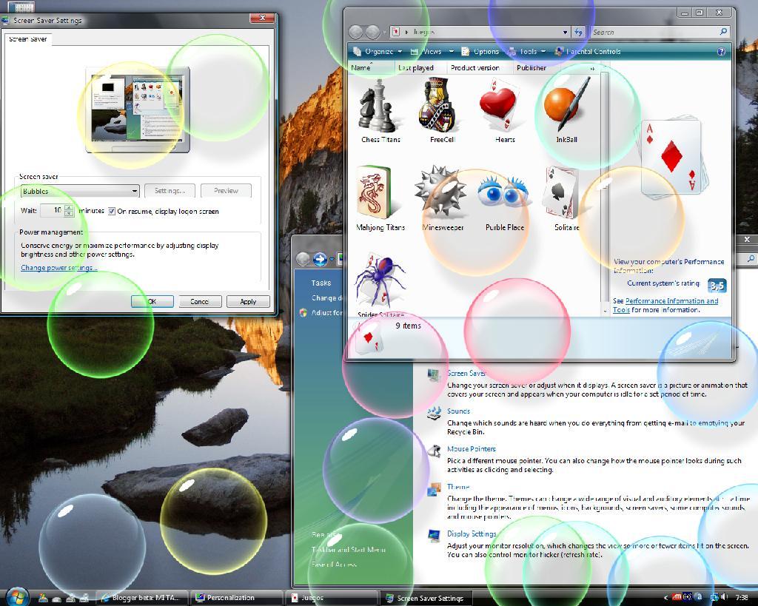Open the 'Change power settings' link

59,268
